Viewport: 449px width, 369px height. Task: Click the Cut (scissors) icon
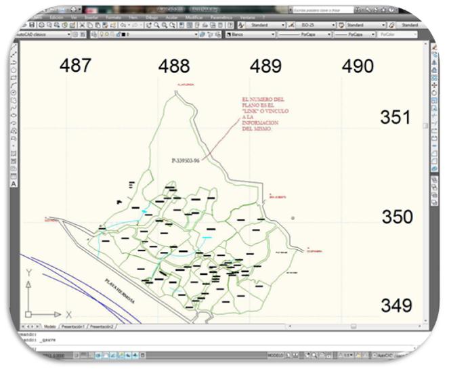[x=82, y=25]
